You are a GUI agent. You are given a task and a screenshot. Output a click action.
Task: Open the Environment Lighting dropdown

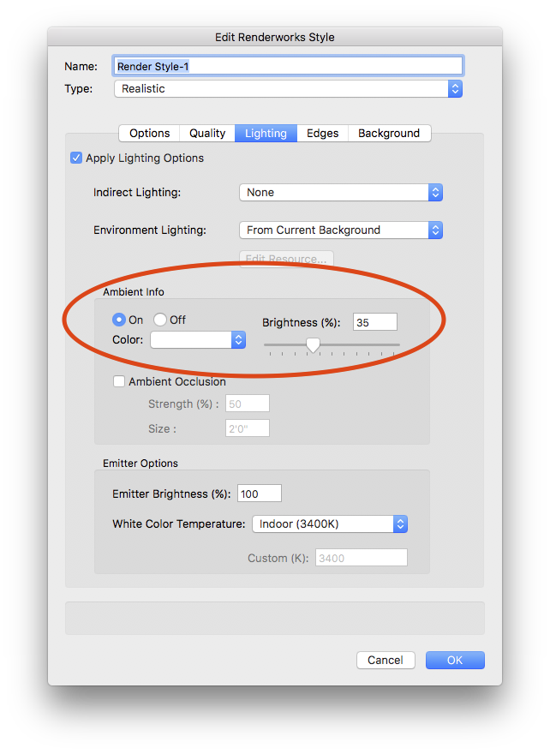[x=340, y=230]
